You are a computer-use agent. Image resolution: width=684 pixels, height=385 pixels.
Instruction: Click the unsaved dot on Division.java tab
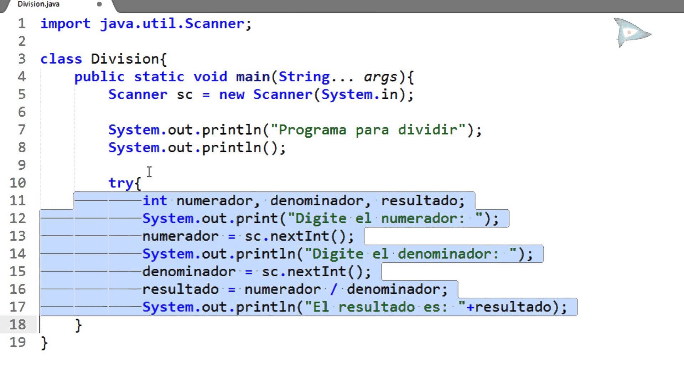(x=99, y=4)
